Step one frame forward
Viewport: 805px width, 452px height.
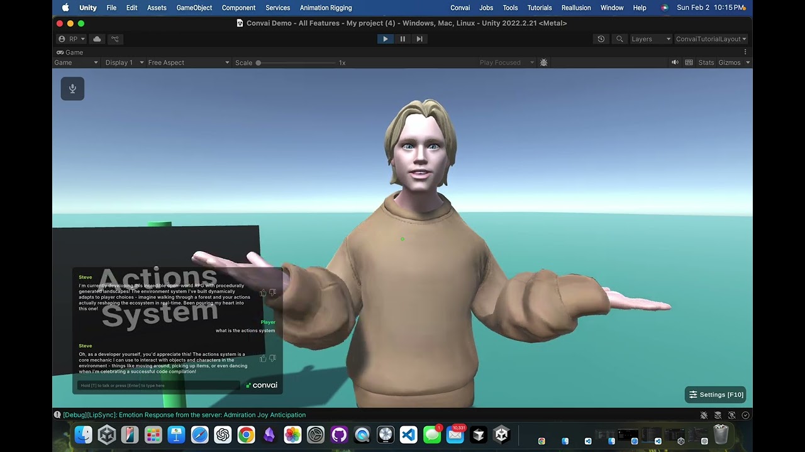(x=419, y=39)
